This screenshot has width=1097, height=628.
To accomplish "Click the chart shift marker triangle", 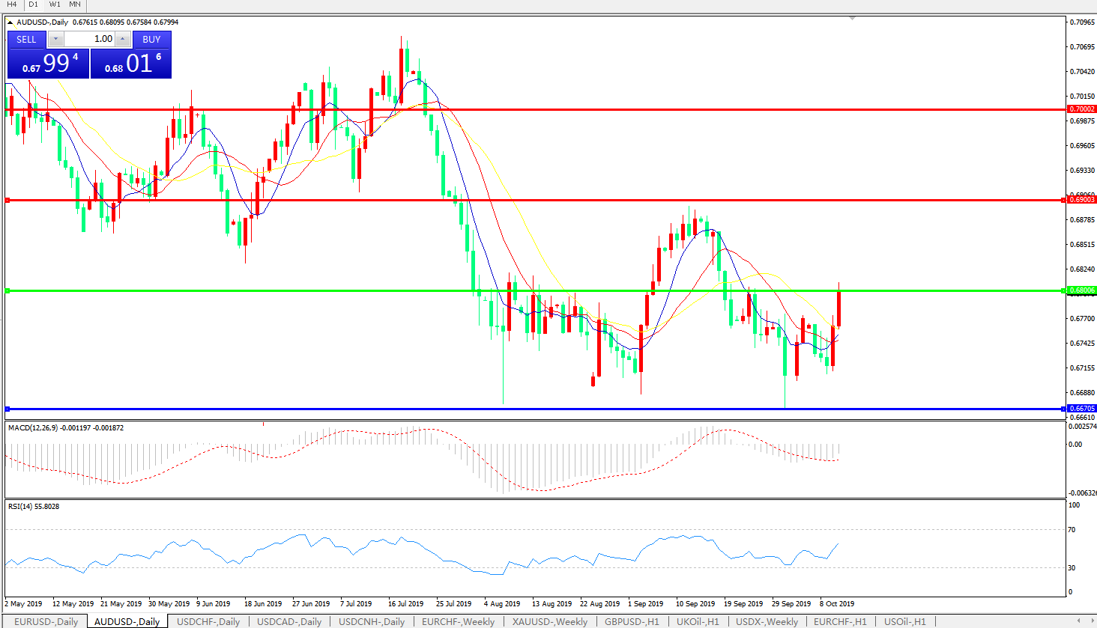I will pyautogui.click(x=852, y=18).
